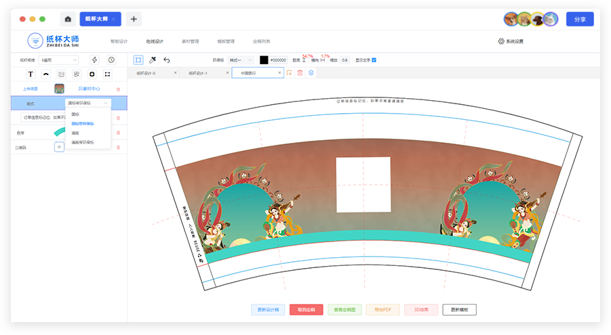Delete the order info text row
611x335 pixels.
[x=118, y=118]
